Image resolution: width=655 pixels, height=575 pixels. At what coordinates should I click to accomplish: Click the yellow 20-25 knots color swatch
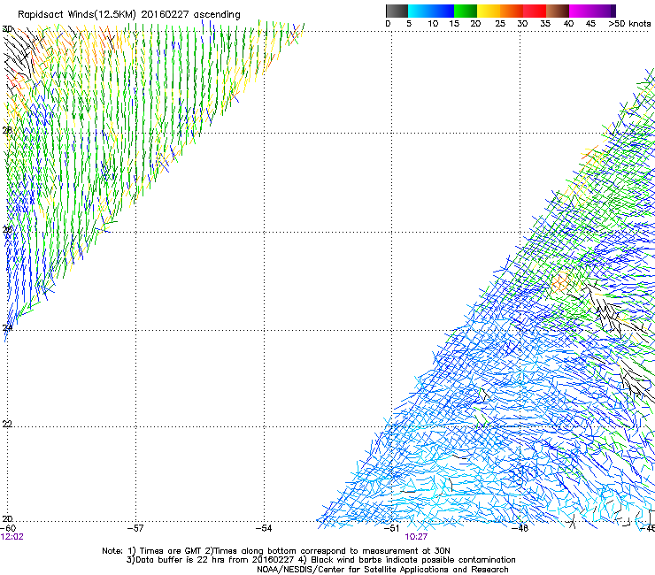(x=489, y=11)
